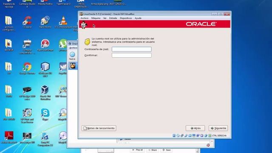Open Archivo menu in VirtualBox Manager behind
Image resolution: width=272 pixels, height=153 pixels.
pos(73,48)
